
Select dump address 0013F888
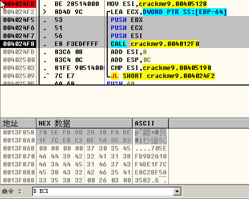(x=19, y=180)
